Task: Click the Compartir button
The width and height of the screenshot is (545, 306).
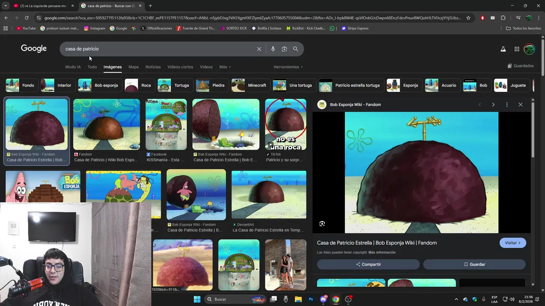Action: pos(368,264)
